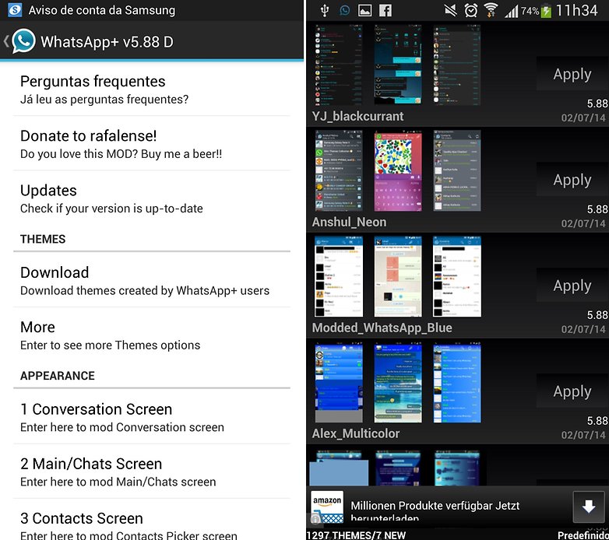
Task: Open first Anshul_Neon chat list thumbnail
Action: pos(339,170)
